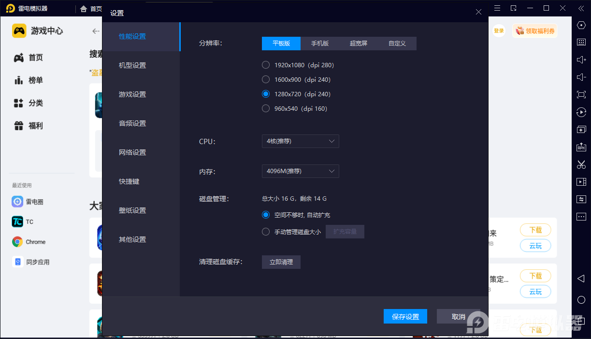Switch to 自定义 resolution tab

397,44
